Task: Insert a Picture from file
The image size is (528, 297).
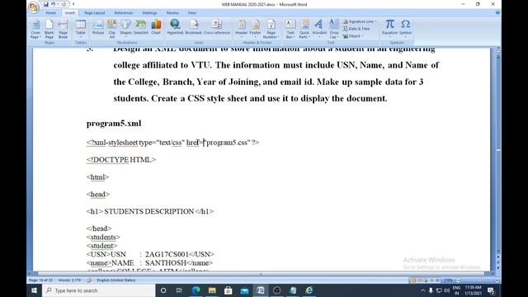Action: (x=98, y=27)
